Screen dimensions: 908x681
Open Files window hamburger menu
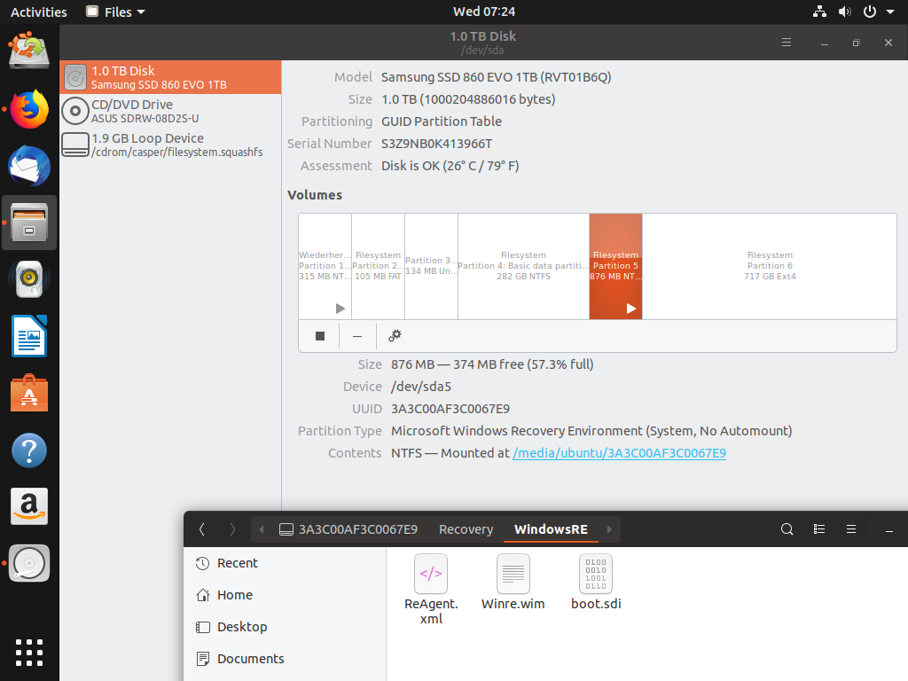click(x=851, y=529)
